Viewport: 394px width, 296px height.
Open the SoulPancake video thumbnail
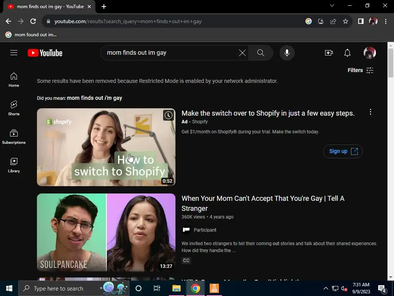[106, 232]
